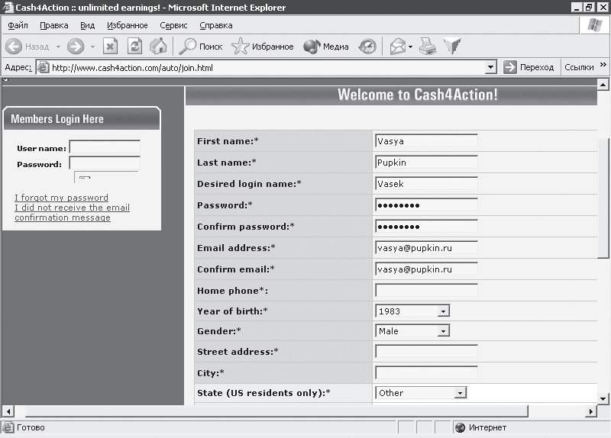This screenshot has height=438, width=611.
Task: Click the partly hidden login button under Password
Action: point(106,177)
